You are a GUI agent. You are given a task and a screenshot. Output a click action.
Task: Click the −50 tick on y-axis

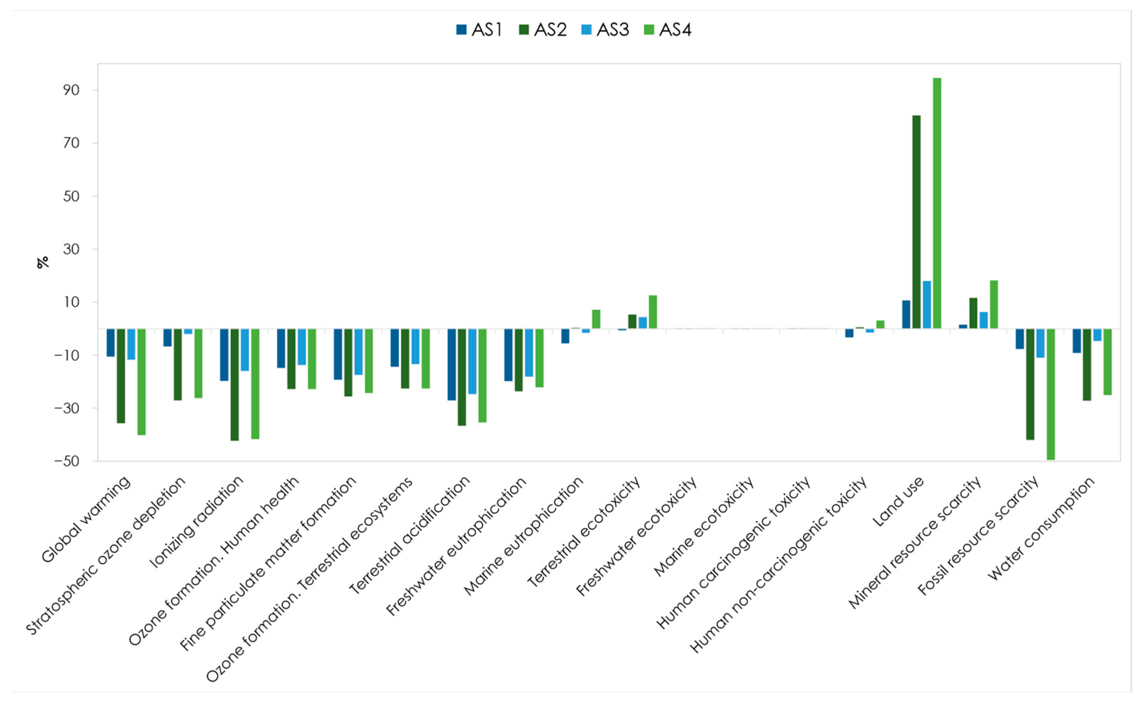tap(67, 462)
